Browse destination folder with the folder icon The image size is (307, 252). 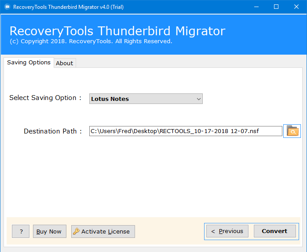click(x=292, y=131)
